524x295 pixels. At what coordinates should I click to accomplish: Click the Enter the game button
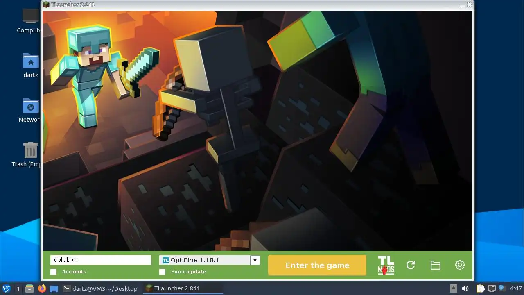[317, 265]
